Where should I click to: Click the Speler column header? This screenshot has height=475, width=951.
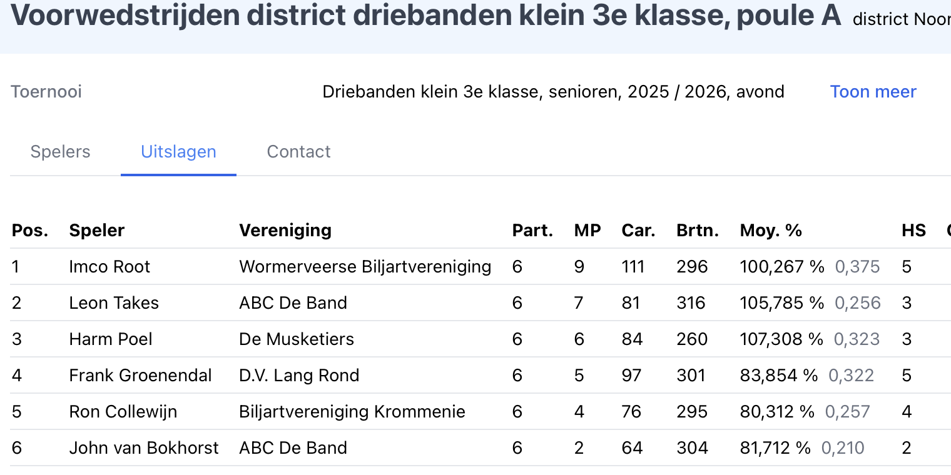(97, 231)
